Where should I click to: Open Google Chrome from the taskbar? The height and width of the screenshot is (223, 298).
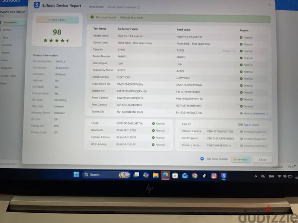tap(194, 176)
